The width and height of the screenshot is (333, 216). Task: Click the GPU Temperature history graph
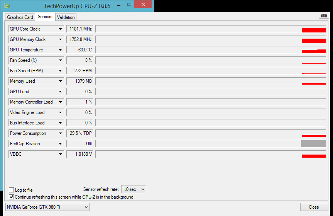click(x=211, y=50)
